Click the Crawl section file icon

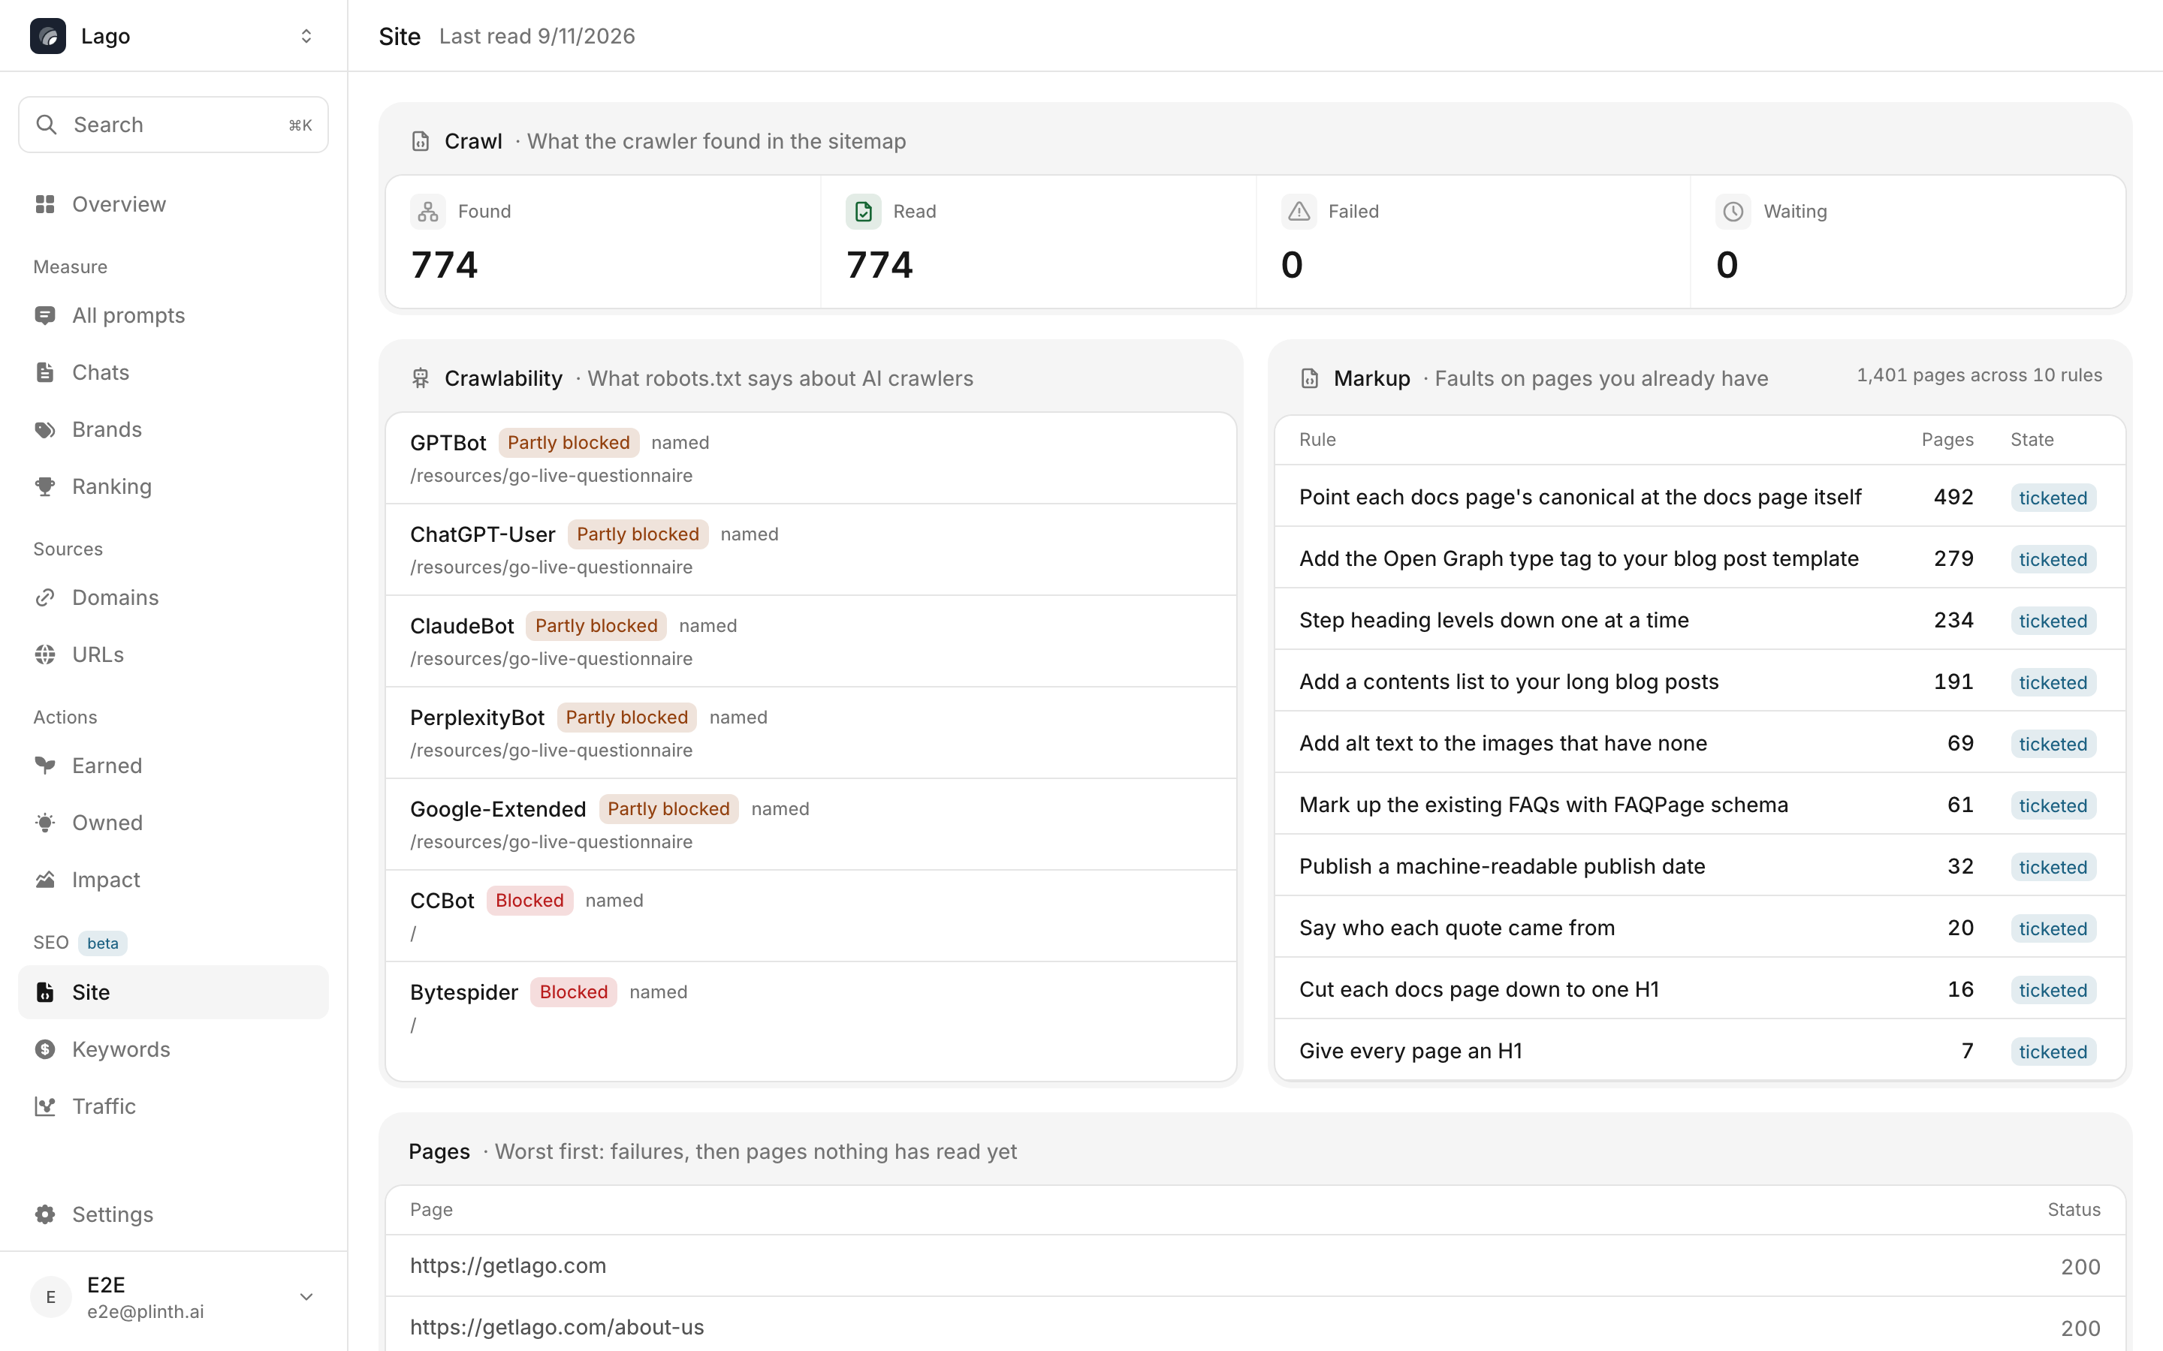click(x=420, y=141)
